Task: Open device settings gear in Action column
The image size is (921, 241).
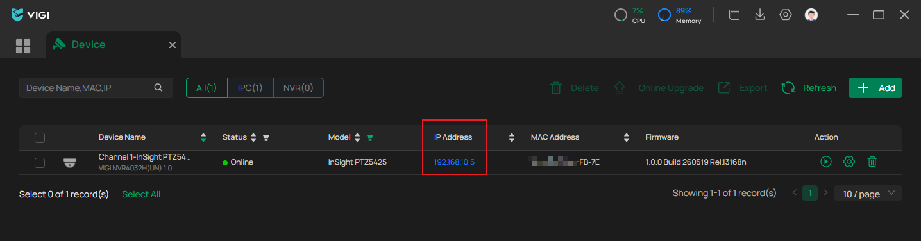Action: 849,162
